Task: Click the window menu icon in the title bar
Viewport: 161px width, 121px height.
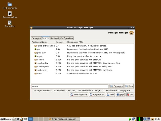Action: coord(31,28)
